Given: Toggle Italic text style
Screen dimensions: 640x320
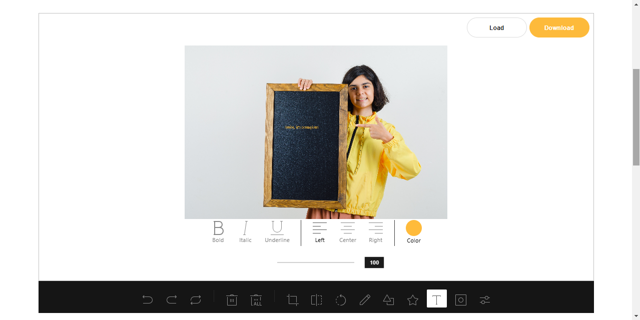Looking at the screenshot, I should coord(245,232).
